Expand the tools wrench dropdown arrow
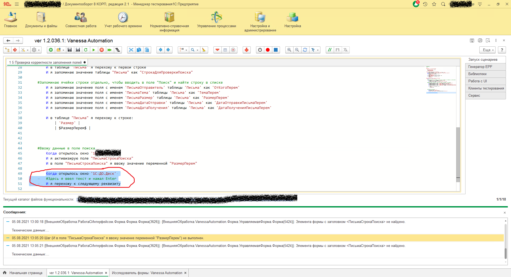This screenshot has width=511, height=277. coord(28,50)
